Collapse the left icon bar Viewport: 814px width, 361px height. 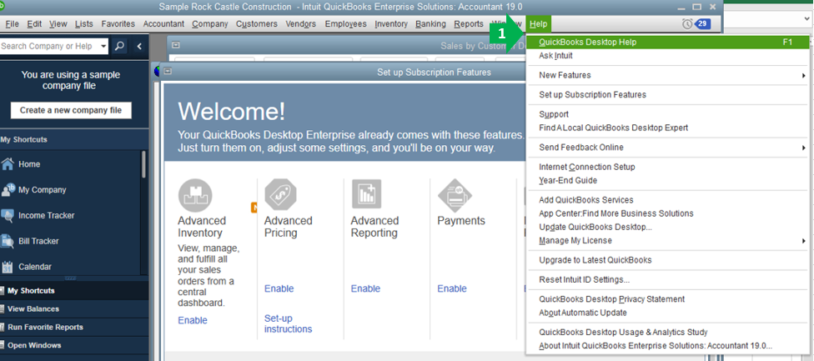[139, 46]
